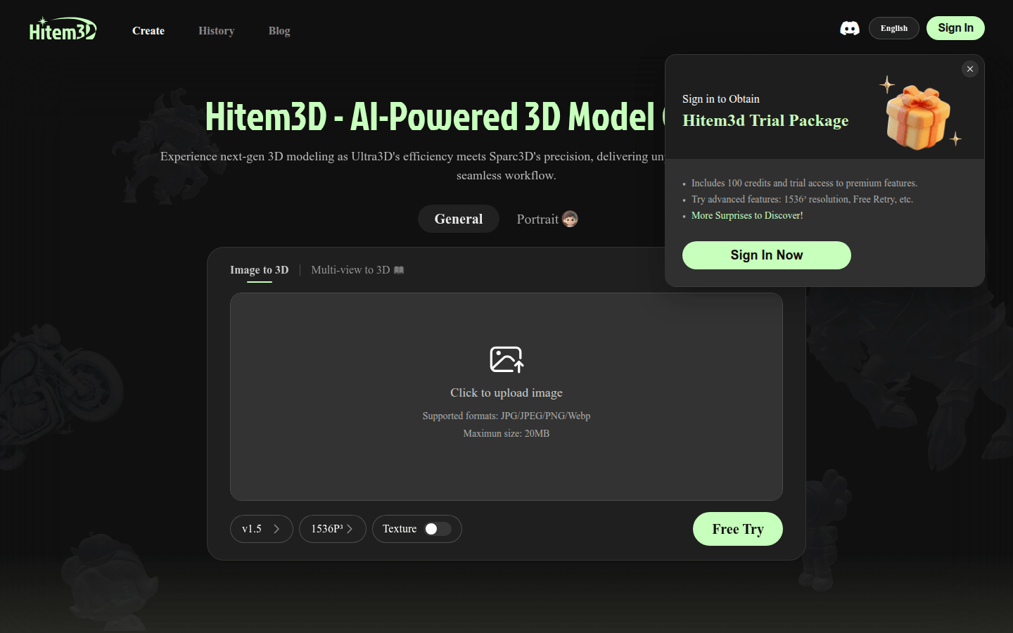Viewport: 1013px width, 633px height.
Task: Switch to the Portrait mode
Action: tap(537, 219)
